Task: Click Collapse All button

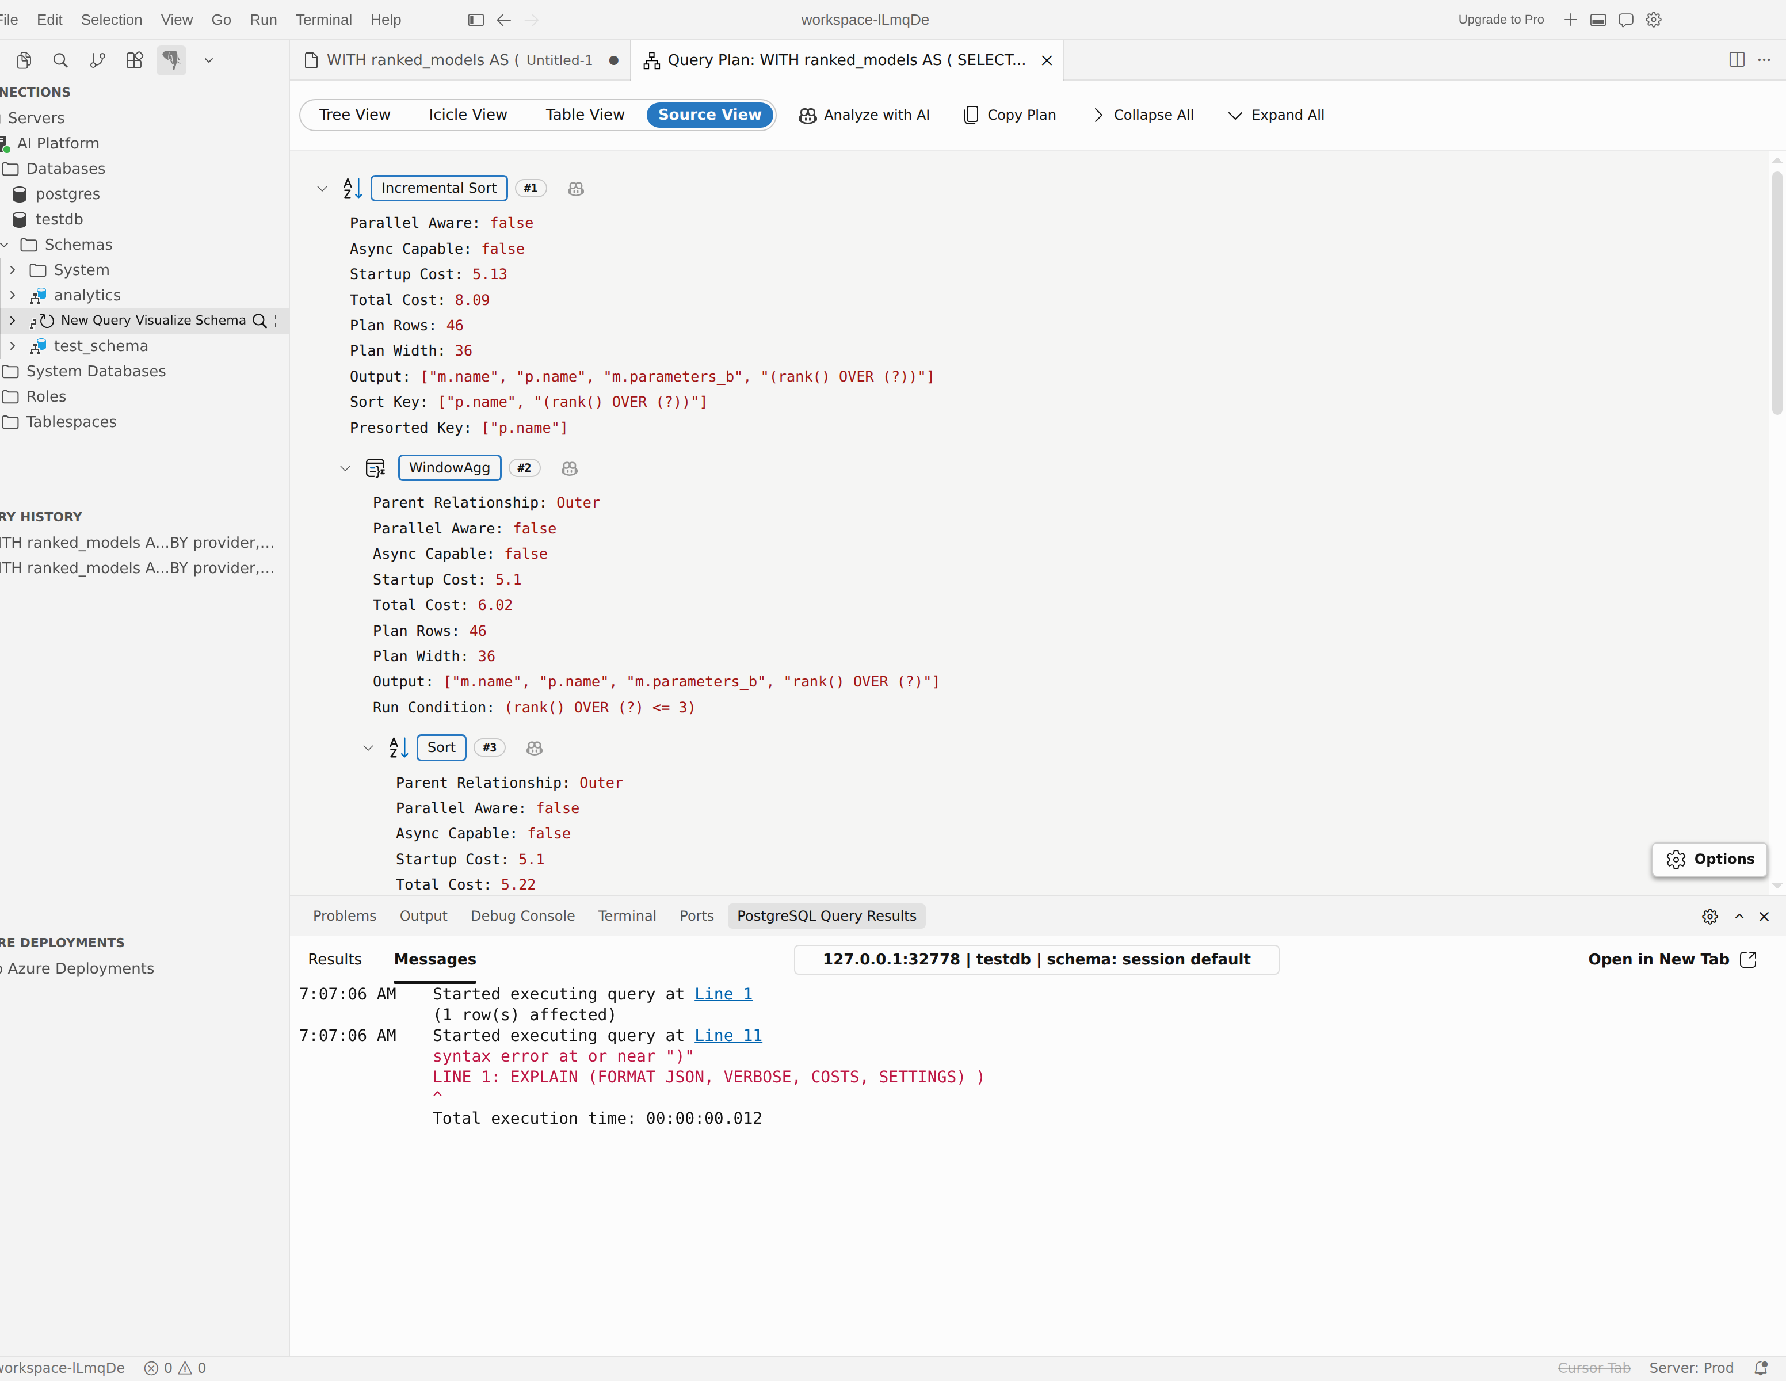Action: tap(1142, 115)
